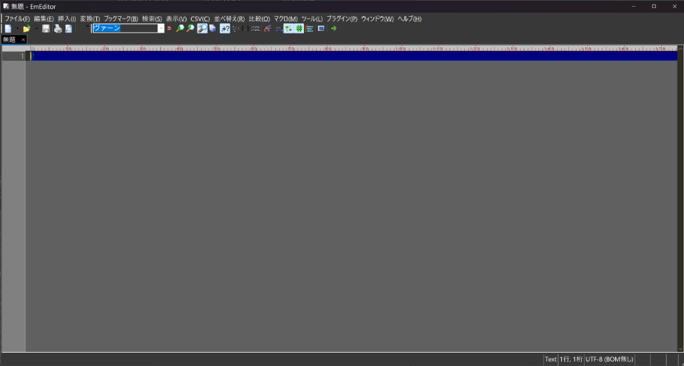The width and height of the screenshot is (684, 366).
Task: Open the ファイル(F) menu
Action: [17, 19]
